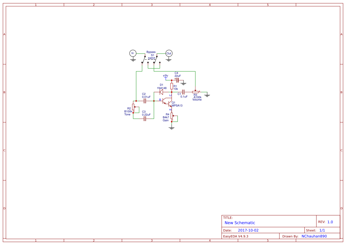Toggle the left pole of DPDT switch S1
The width and height of the screenshot is (346, 245).
click(x=143, y=59)
